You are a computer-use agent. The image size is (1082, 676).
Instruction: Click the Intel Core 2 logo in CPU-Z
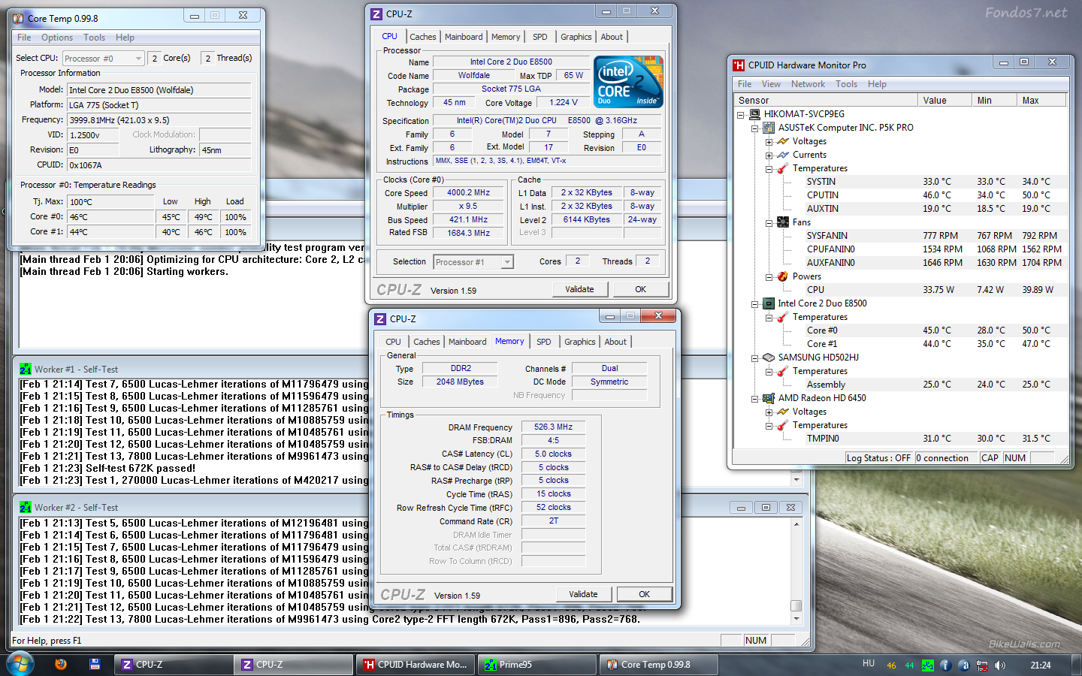pyautogui.click(x=628, y=82)
